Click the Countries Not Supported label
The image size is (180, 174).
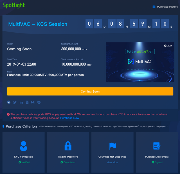pyautogui.click(x=112, y=157)
